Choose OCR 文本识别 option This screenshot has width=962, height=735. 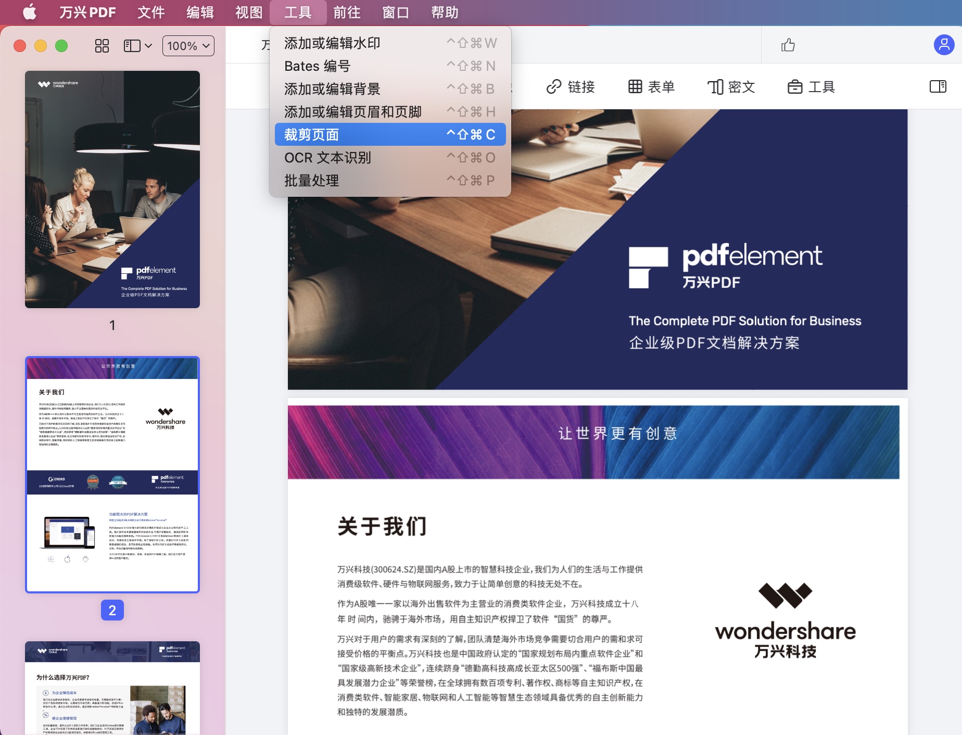pyautogui.click(x=328, y=157)
